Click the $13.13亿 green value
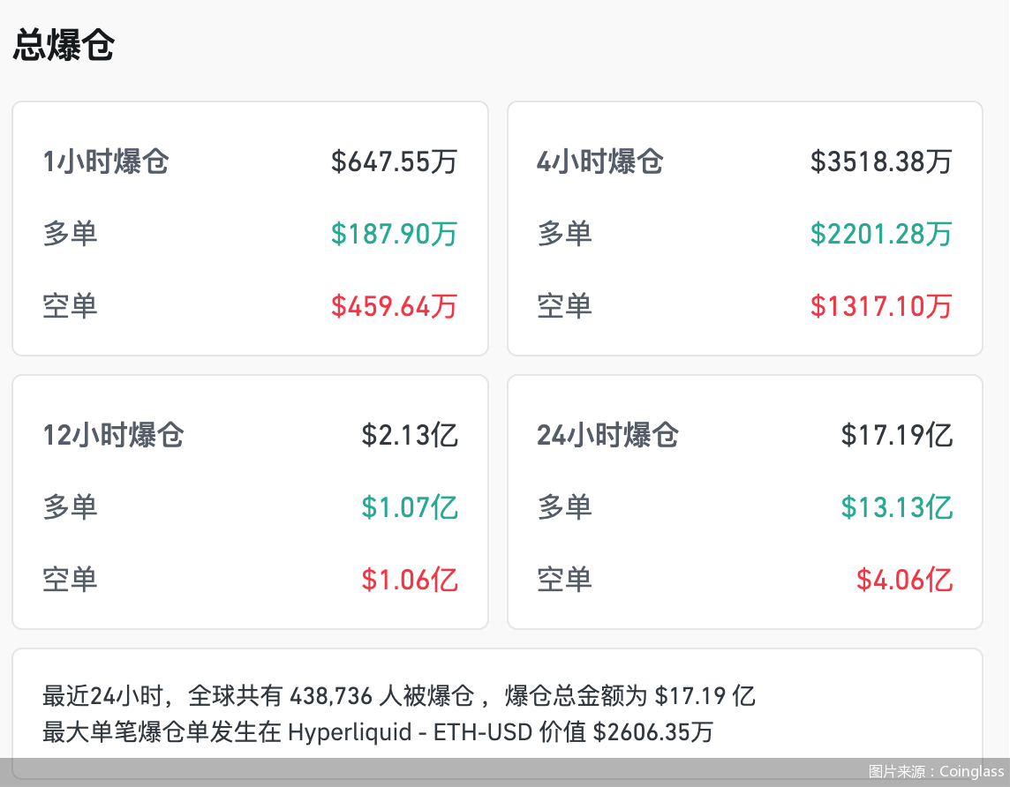 pos(896,507)
